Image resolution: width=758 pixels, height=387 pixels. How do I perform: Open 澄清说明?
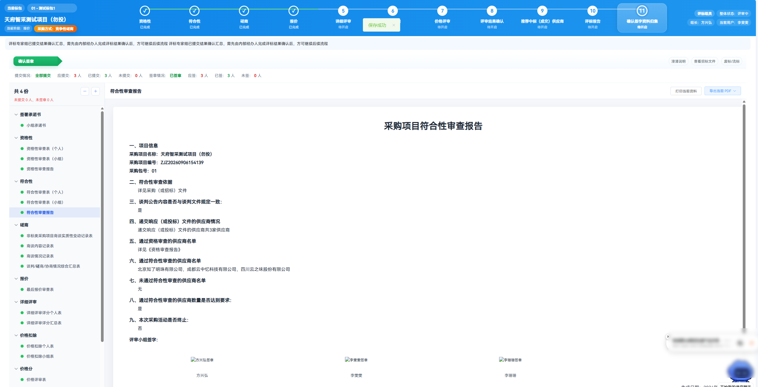[x=678, y=61]
